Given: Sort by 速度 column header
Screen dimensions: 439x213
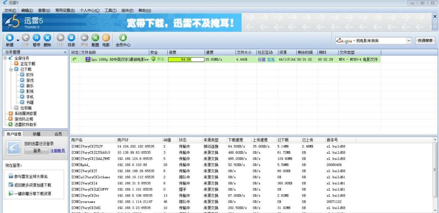Looking at the screenshot, I should pos(220,53).
